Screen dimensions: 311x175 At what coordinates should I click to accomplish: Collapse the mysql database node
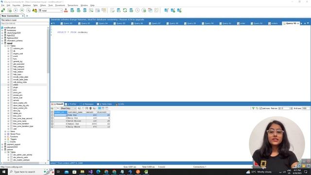tap(2, 43)
